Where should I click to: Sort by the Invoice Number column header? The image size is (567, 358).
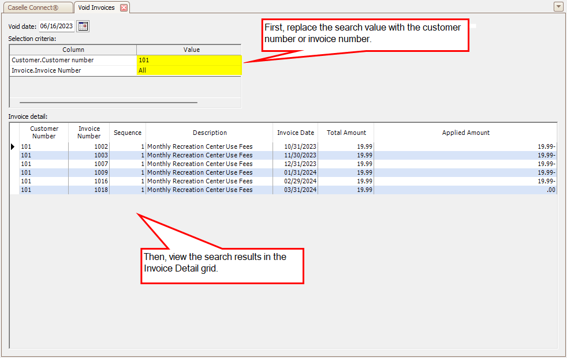pyautogui.click(x=89, y=132)
